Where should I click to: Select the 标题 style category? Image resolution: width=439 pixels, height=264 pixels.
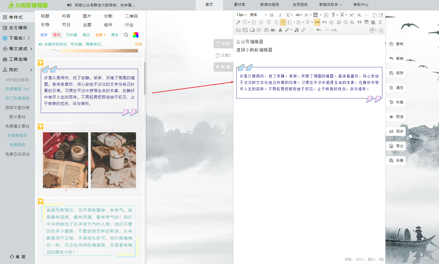click(45, 16)
